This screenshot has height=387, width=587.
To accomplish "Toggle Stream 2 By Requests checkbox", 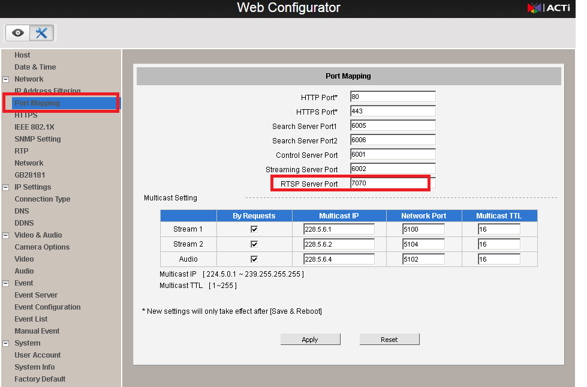I will coord(254,244).
